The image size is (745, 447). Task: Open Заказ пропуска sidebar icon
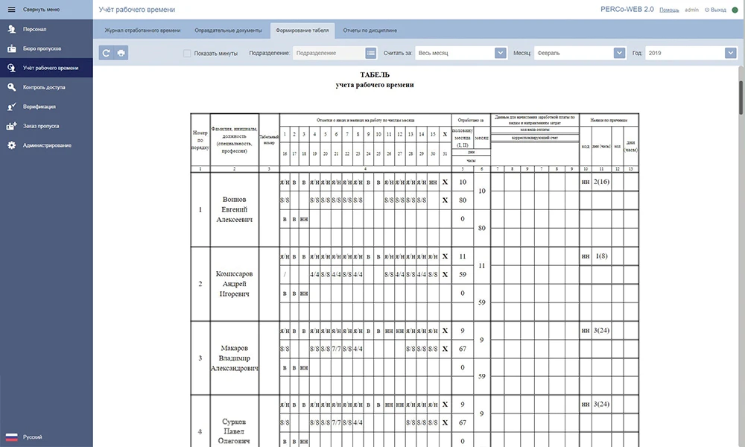coord(11,126)
